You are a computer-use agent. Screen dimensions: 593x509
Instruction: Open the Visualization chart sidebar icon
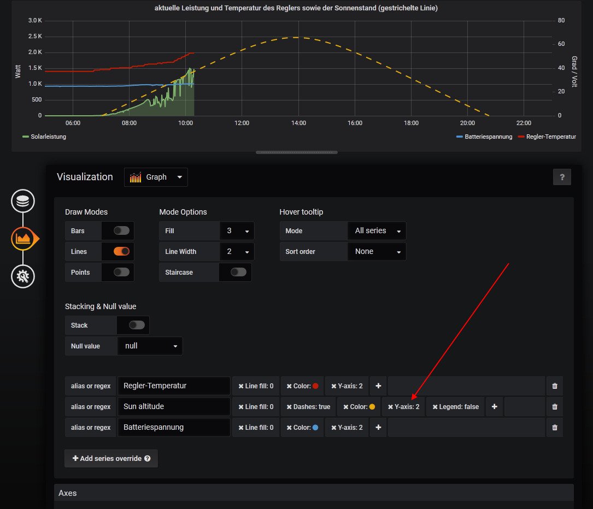pyautogui.click(x=23, y=239)
